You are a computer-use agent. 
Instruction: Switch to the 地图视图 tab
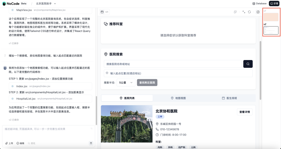pyautogui.click(x=178, y=98)
